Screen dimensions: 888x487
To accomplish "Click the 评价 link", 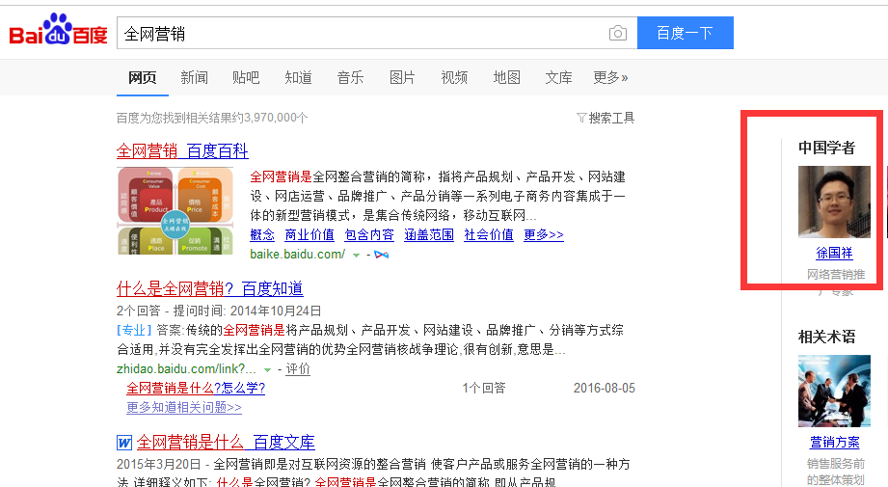I will point(298,369).
